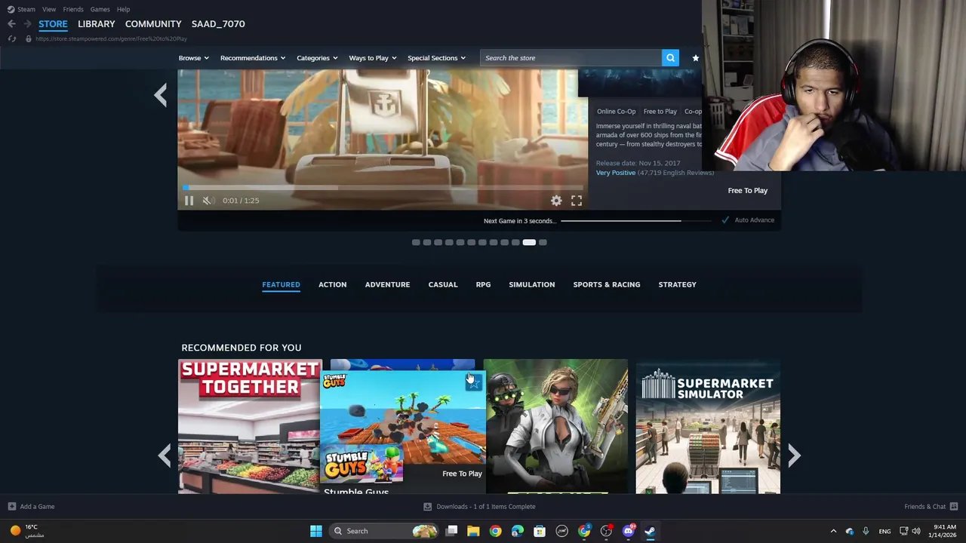This screenshot has width=966, height=543.
Task: Go back using the Steam back arrow
Action: pos(11,24)
